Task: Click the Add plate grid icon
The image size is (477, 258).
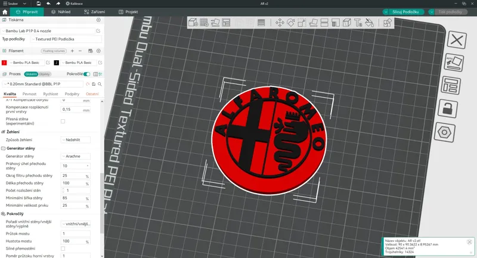Action: point(204,23)
